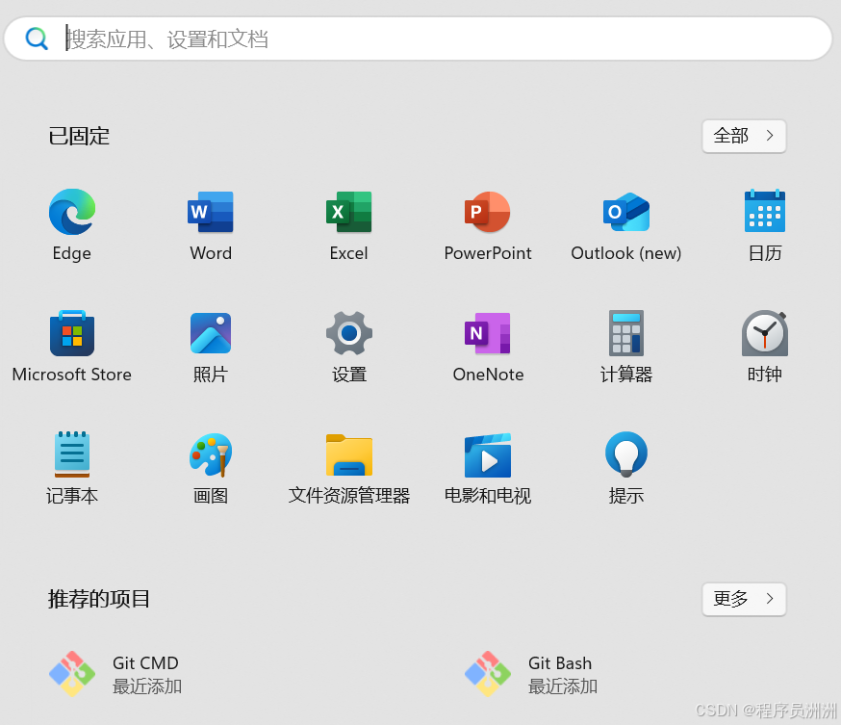This screenshot has height=725, width=841.
Task: Open 设置 gear icon
Action: tap(349, 333)
